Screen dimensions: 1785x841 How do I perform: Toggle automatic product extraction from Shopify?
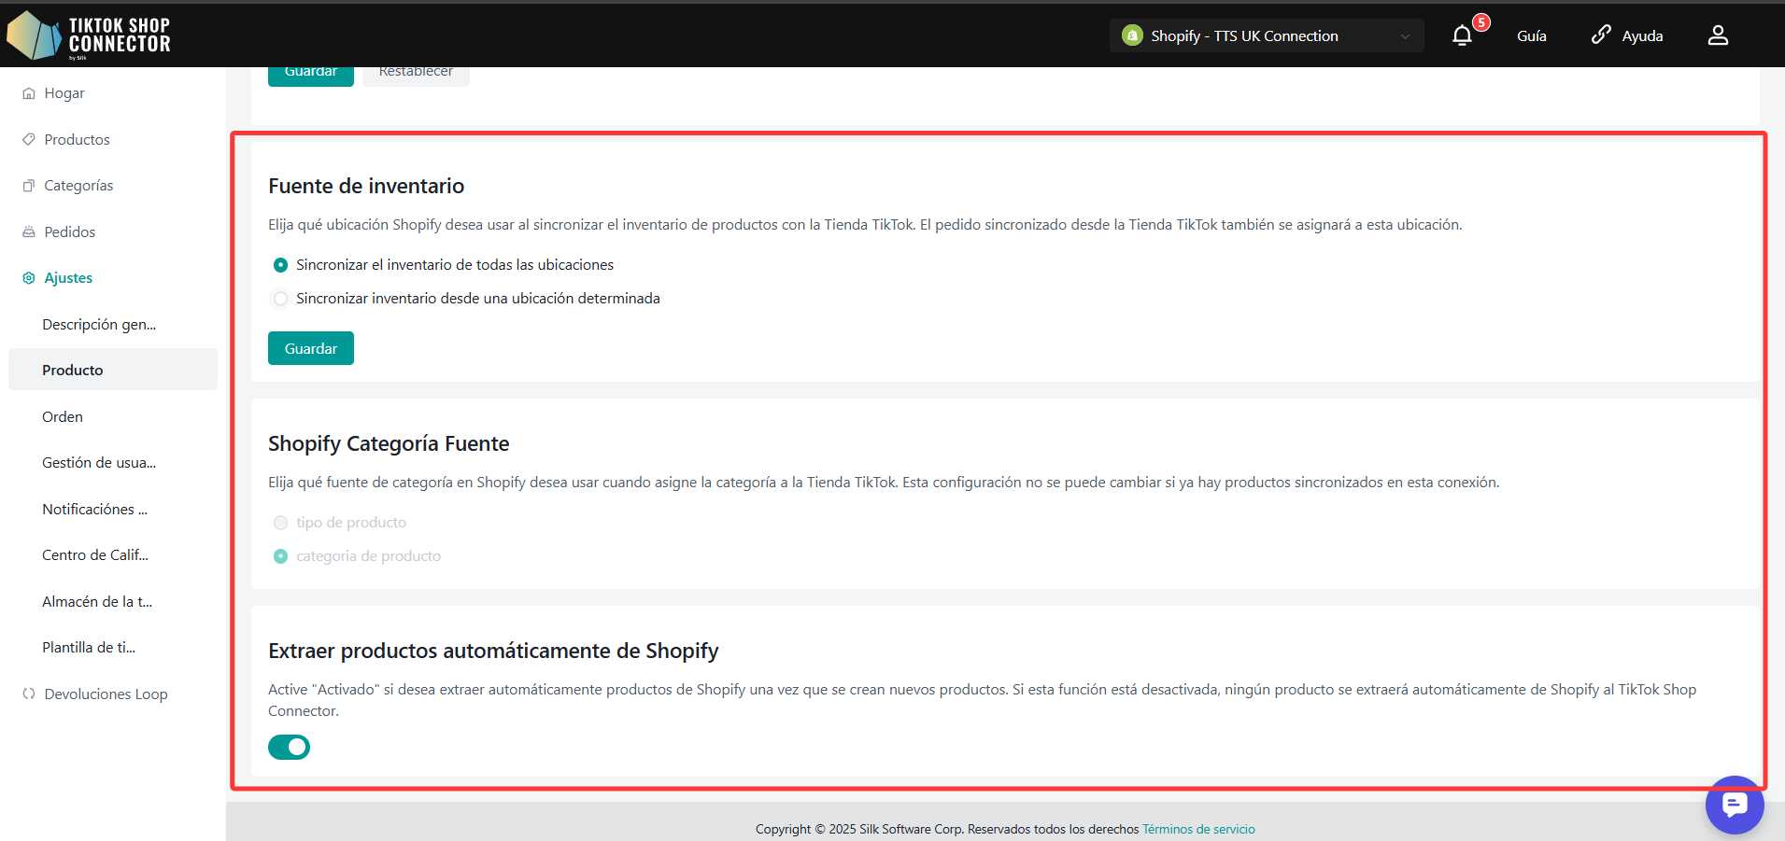click(x=289, y=747)
